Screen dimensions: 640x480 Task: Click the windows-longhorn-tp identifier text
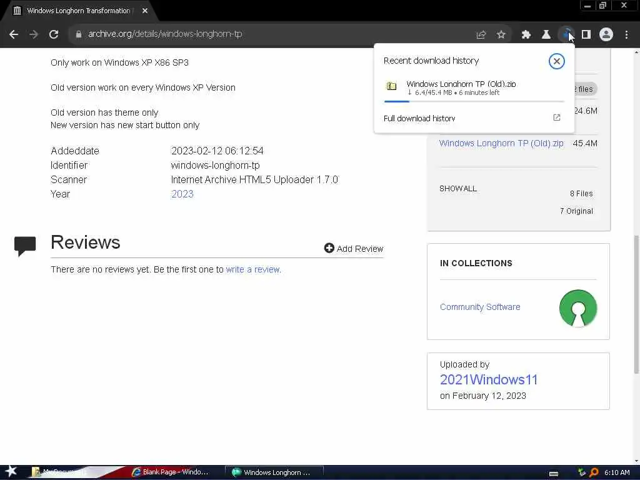215,165
